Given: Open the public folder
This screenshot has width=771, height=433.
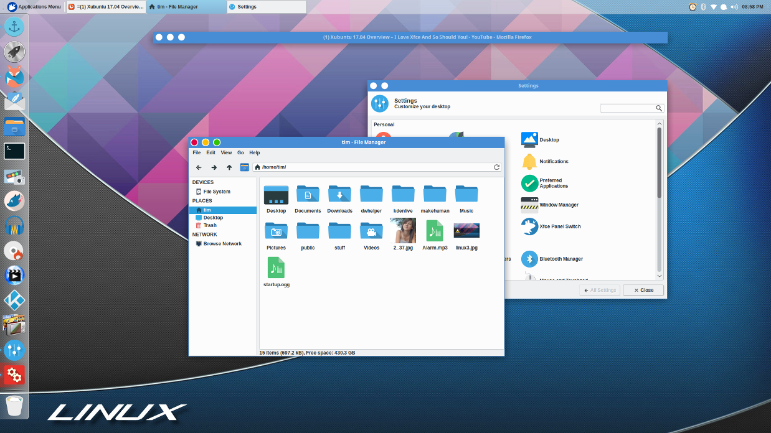Looking at the screenshot, I should tap(308, 235).
